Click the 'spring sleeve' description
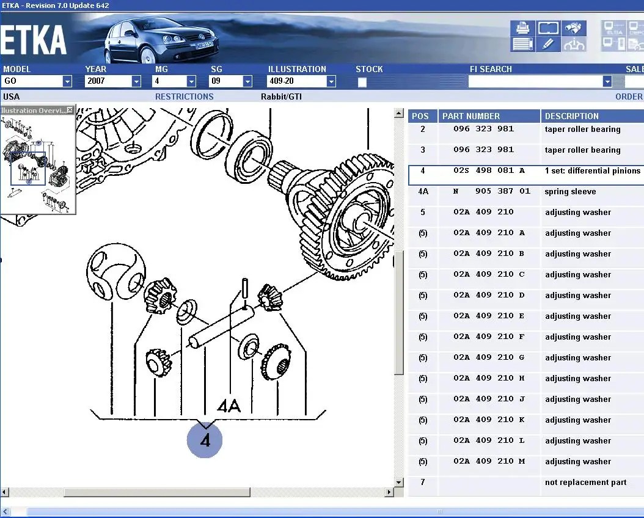644x518 pixels. pyautogui.click(x=570, y=192)
